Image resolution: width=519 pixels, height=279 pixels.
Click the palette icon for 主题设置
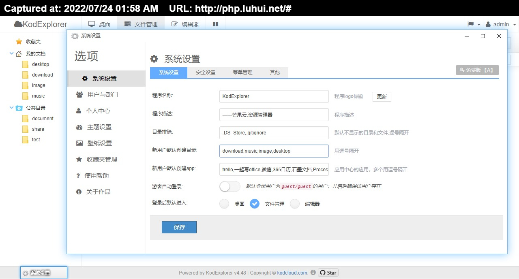click(79, 127)
